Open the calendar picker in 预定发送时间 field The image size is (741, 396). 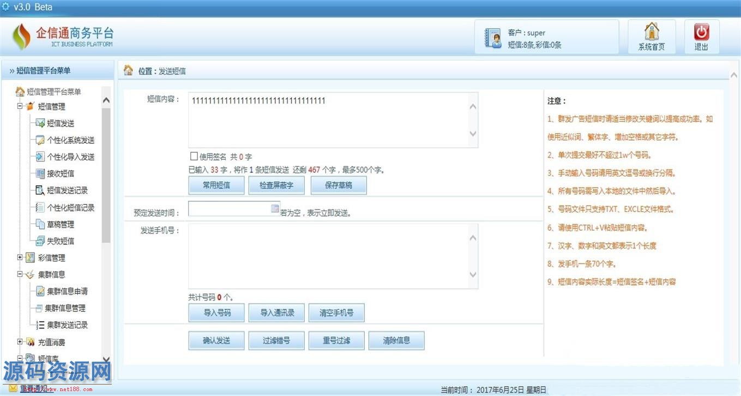point(275,208)
